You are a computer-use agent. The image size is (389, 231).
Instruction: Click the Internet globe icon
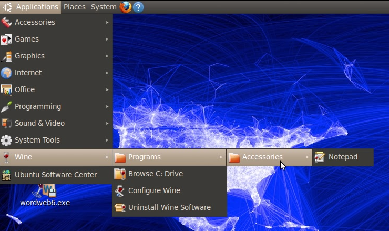(x=6, y=73)
